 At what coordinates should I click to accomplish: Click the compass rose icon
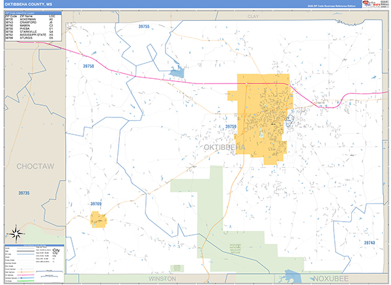tap(16, 234)
